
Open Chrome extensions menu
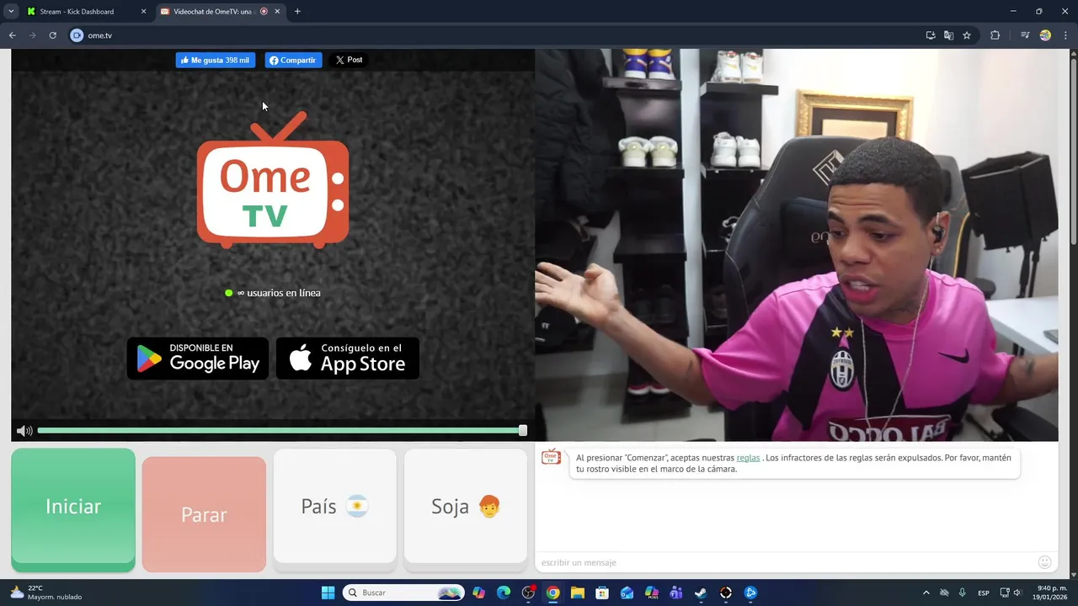click(995, 35)
